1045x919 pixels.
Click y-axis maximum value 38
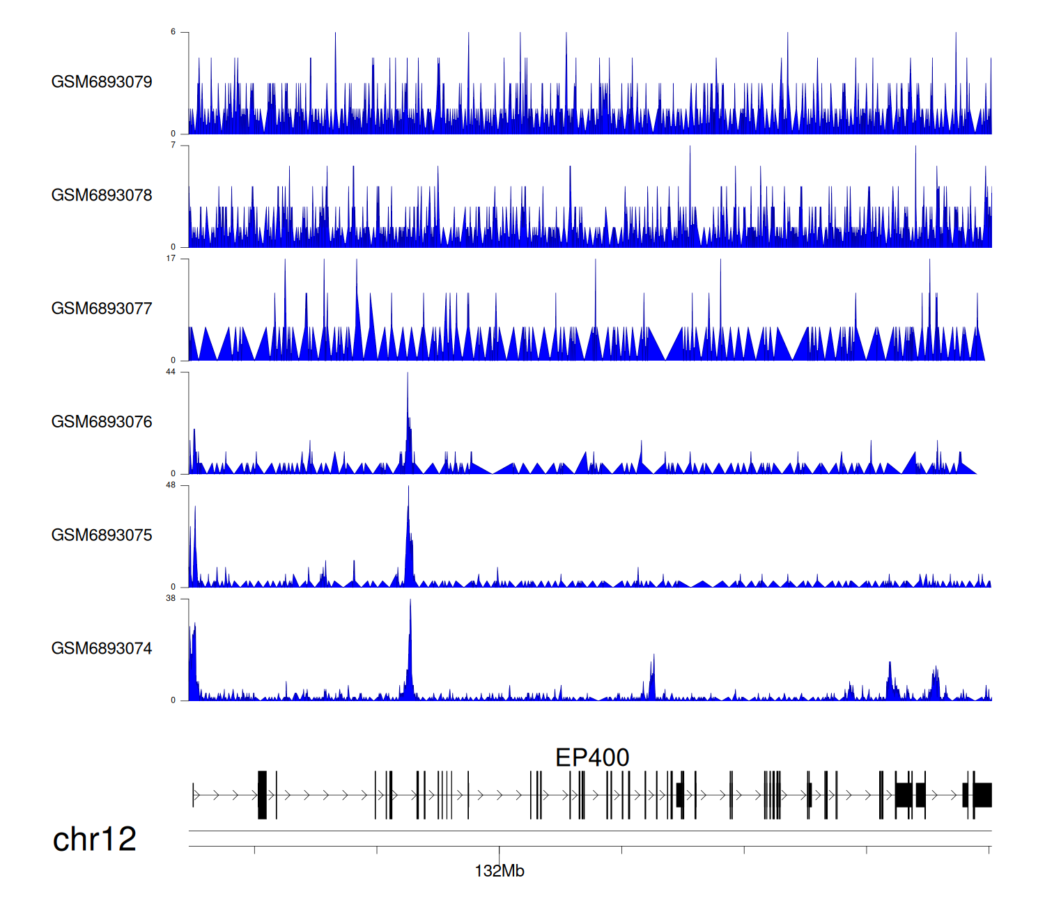pyautogui.click(x=171, y=599)
